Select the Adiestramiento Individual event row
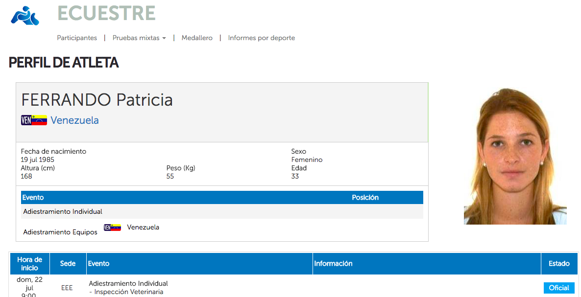The width and height of the screenshot is (581, 297). pos(222,211)
